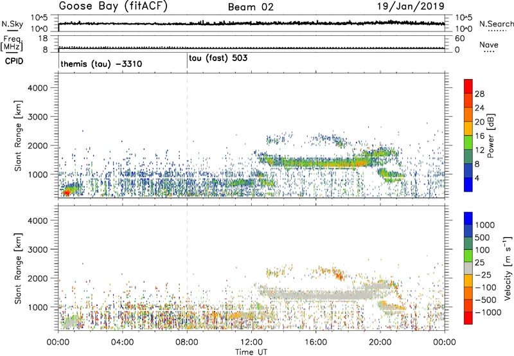
Task: Click the 'Goose Bay (fitACF)' title
Action: coord(113,6)
